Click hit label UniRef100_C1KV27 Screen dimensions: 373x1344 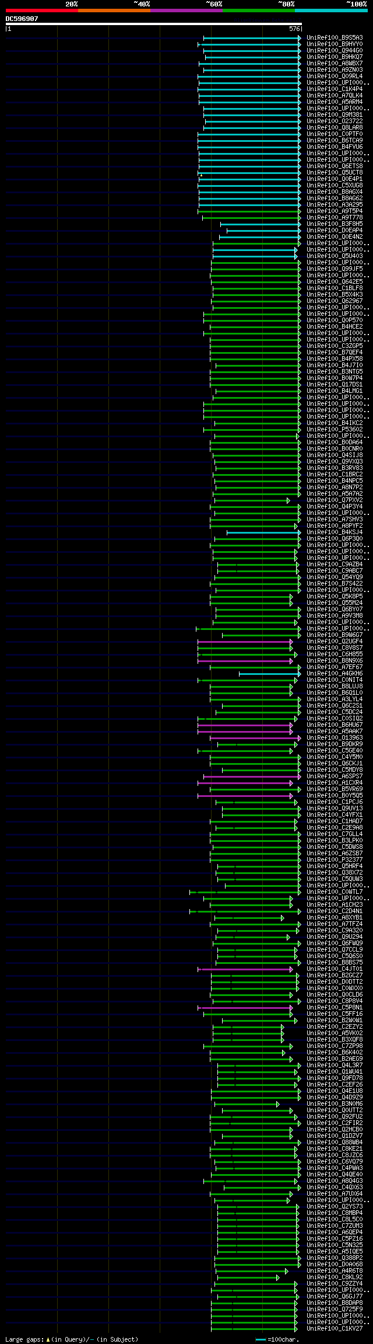[335, 1329]
